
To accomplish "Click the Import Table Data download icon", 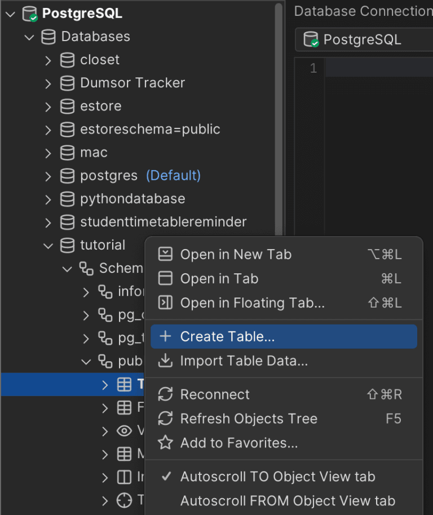I will coord(165,361).
